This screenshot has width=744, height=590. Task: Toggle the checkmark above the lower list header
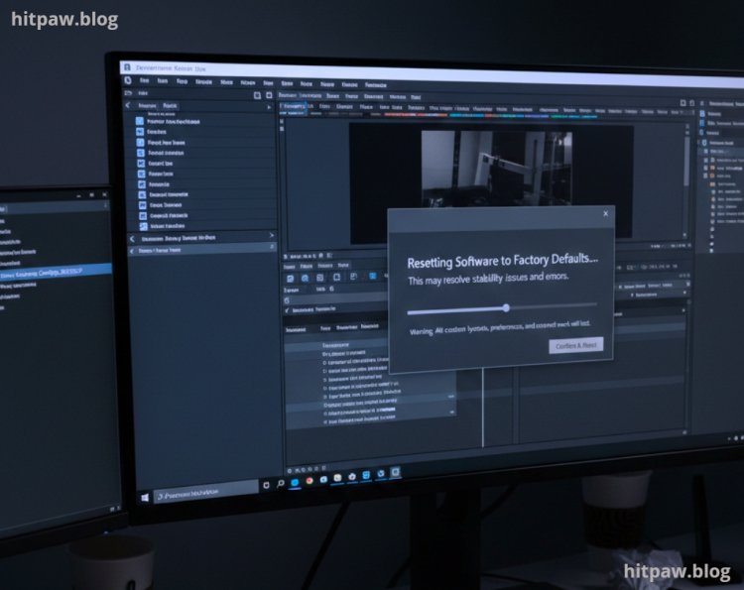tap(288, 307)
